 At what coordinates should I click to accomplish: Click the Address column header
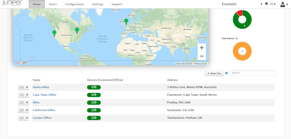coord(173,80)
